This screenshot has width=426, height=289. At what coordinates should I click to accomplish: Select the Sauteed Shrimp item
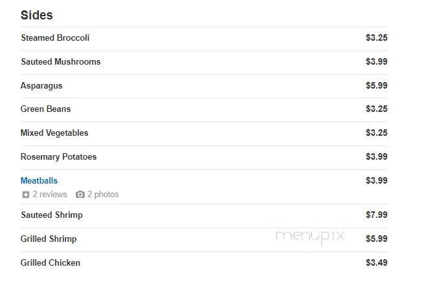pos(52,215)
